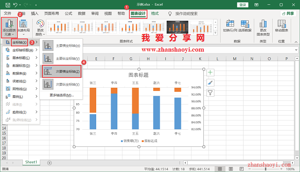Select the first chart style thumbnail

coord(58,27)
